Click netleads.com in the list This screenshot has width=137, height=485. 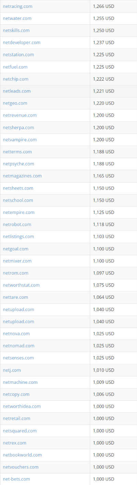(17, 91)
